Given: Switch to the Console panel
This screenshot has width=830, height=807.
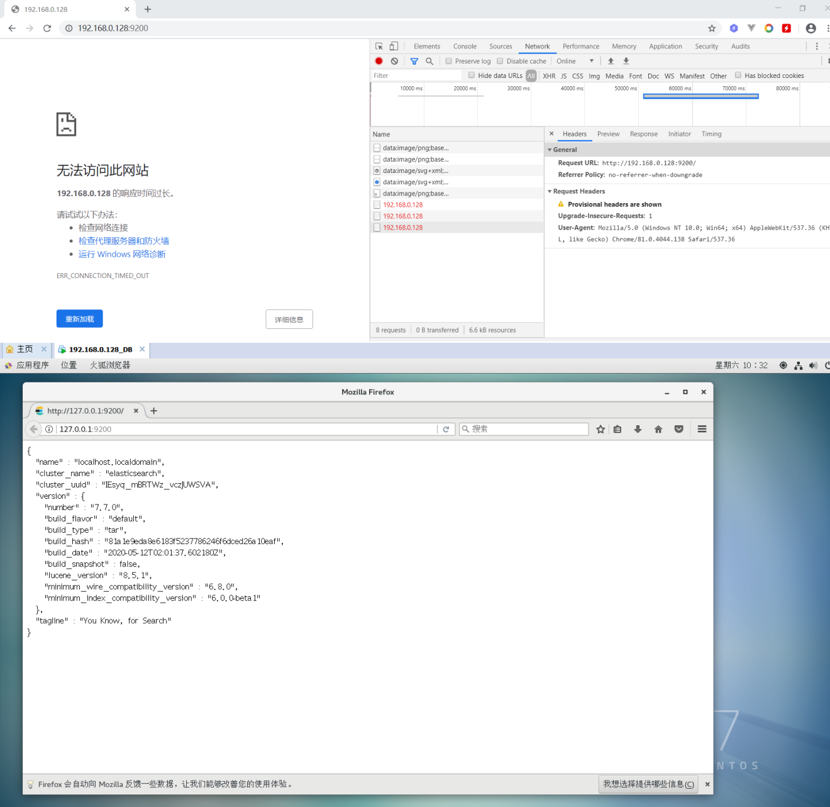Looking at the screenshot, I should [x=465, y=46].
